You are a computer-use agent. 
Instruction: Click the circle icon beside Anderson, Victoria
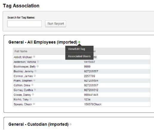(38, 61)
